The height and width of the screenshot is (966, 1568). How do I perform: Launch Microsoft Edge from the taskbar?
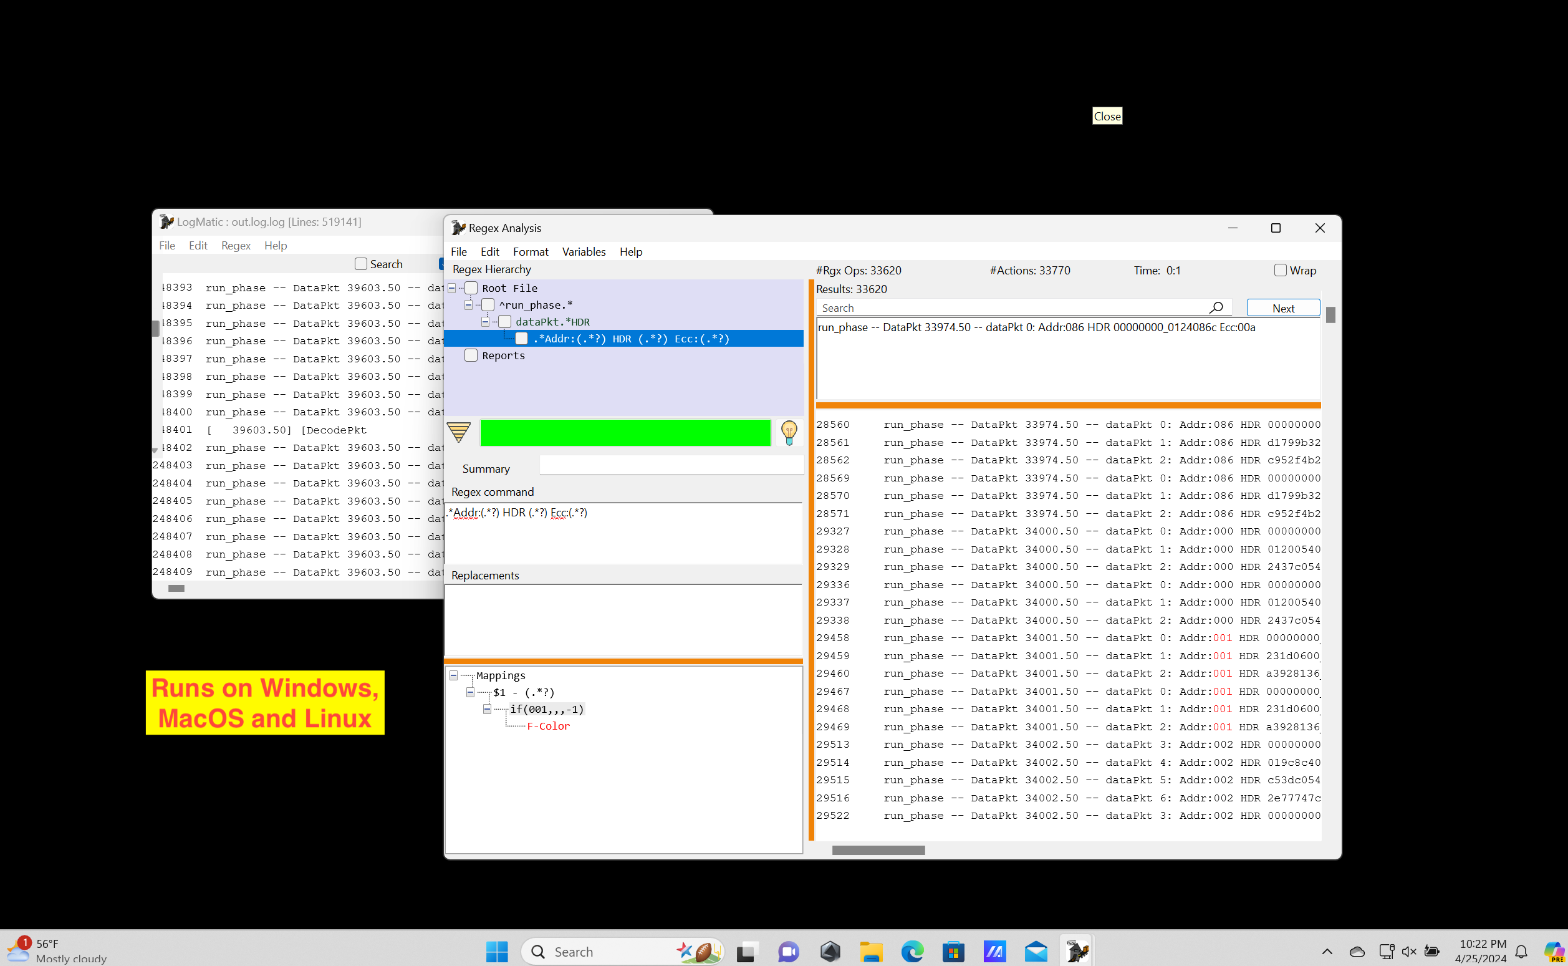[x=912, y=951]
